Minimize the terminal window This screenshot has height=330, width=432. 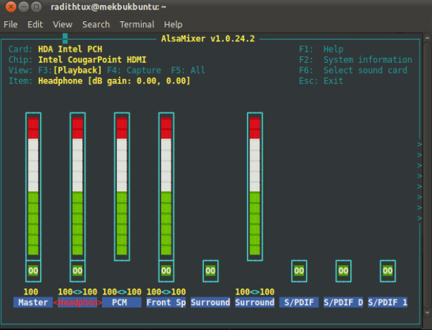coord(23,7)
